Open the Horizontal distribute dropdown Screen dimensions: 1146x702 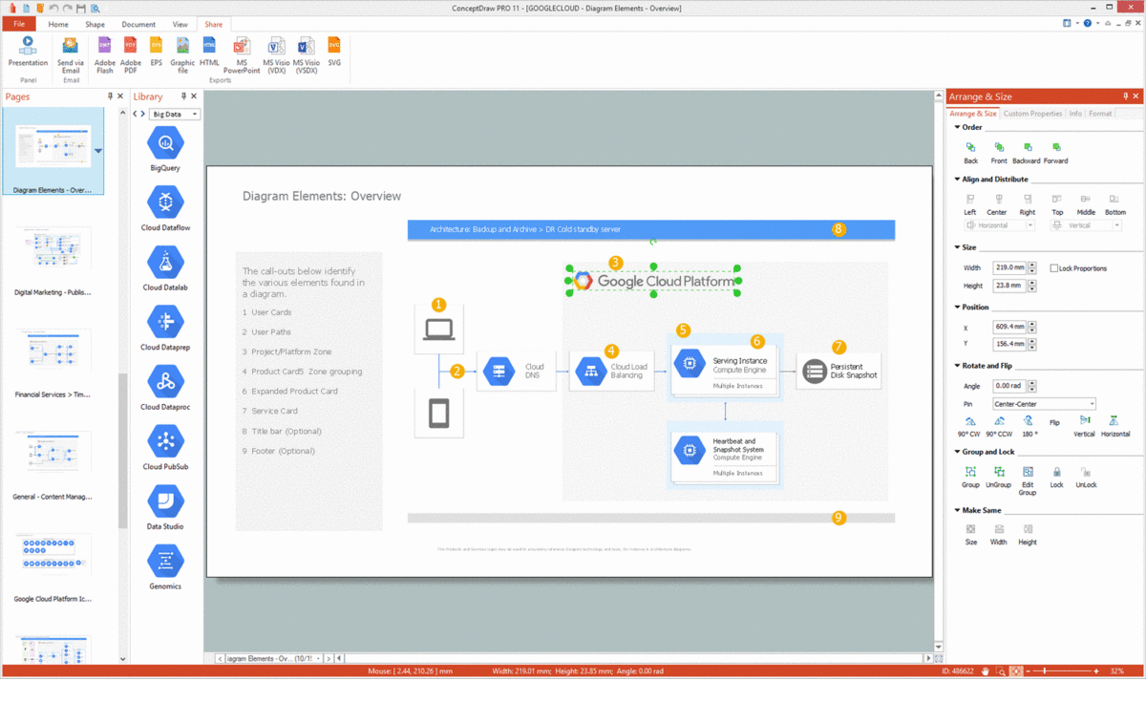(999, 225)
